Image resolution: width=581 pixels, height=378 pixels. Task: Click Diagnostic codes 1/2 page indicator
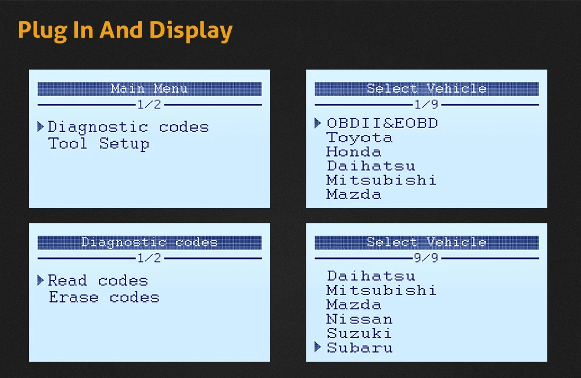pos(150,258)
